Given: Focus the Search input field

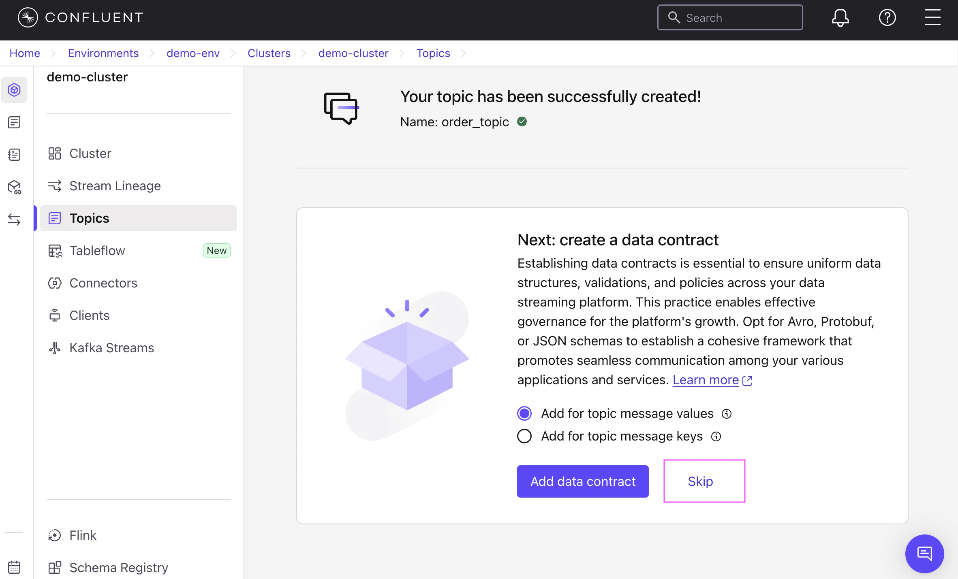Looking at the screenshot, I should (x=730, y=17).
